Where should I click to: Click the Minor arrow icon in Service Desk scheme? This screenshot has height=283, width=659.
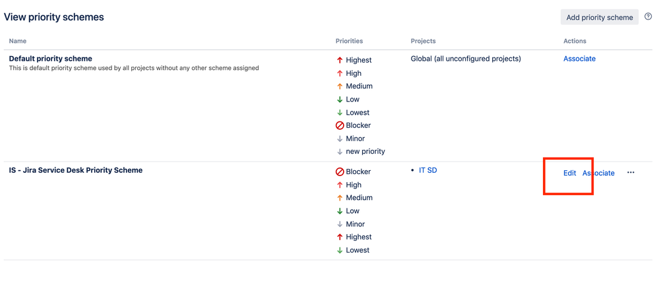[340, 224]
